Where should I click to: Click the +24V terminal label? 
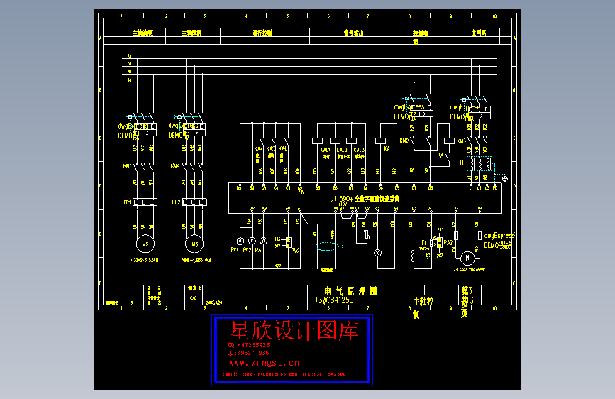click(299, 192)
